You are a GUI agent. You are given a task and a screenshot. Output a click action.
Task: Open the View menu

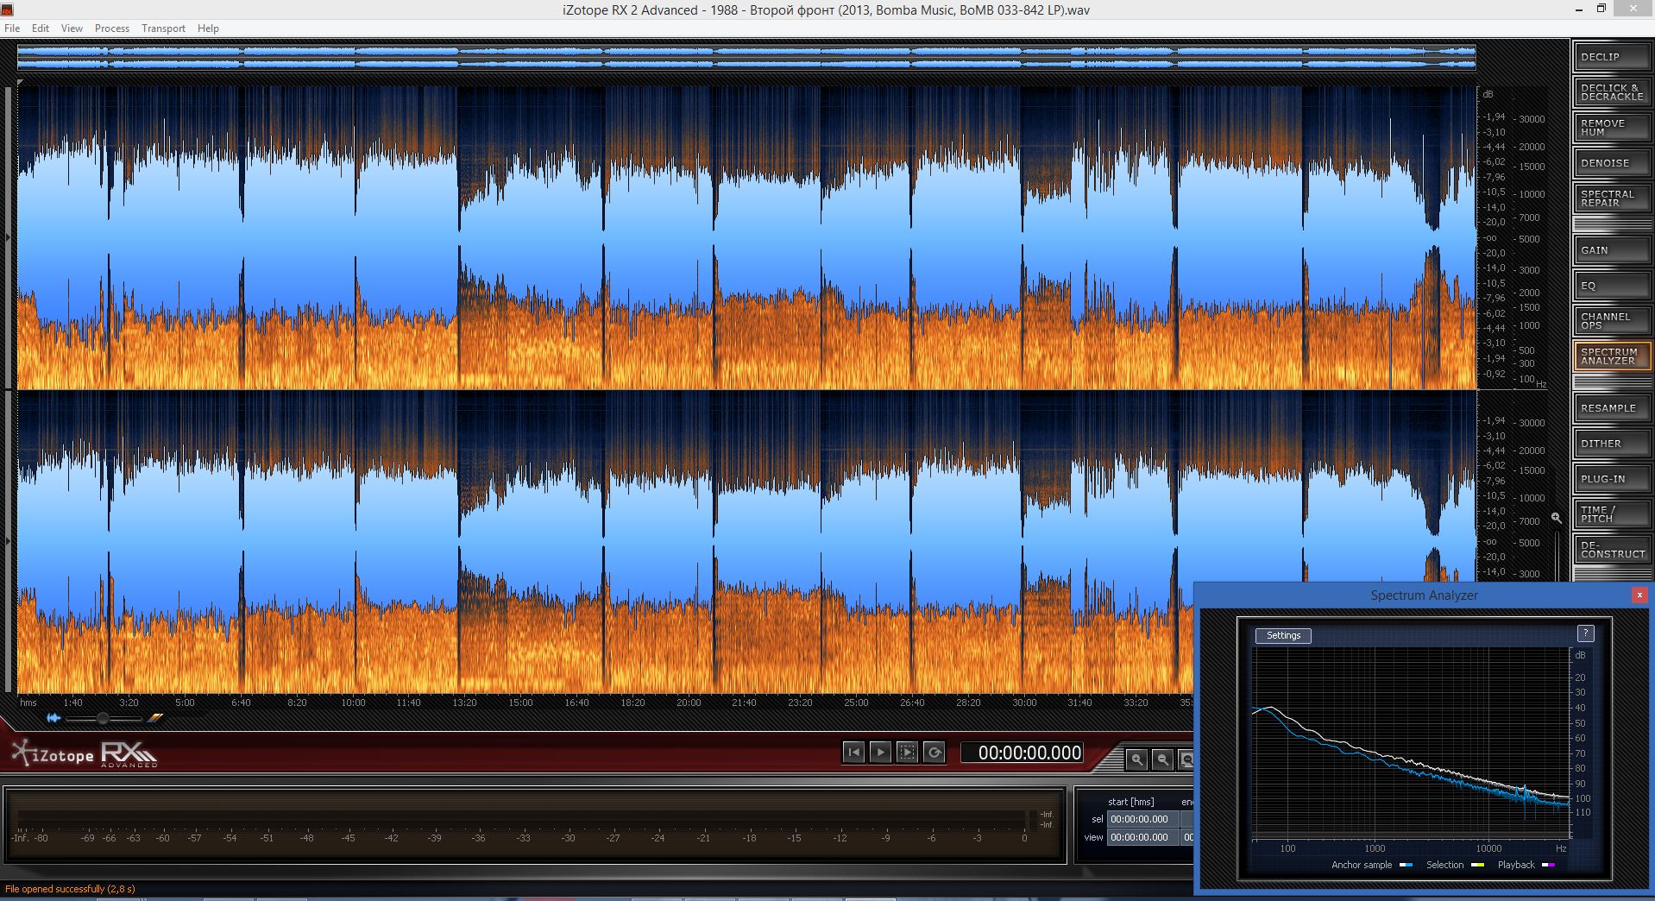[x=72, y=28]
